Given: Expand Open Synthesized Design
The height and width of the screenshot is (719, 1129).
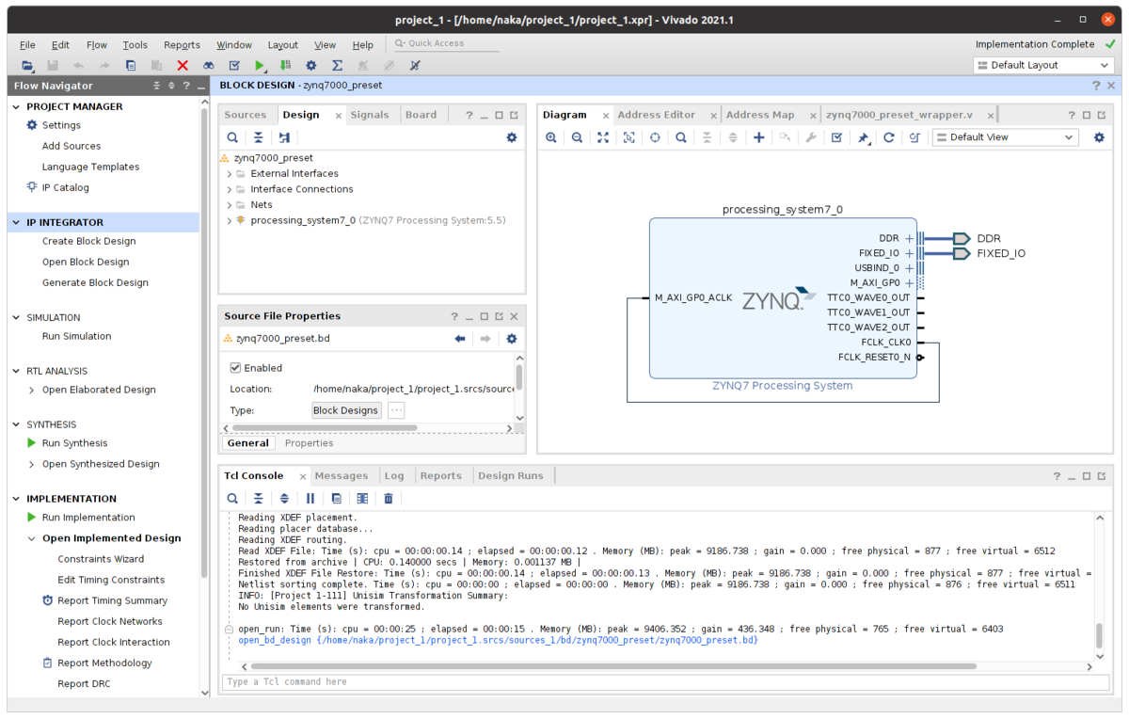Looking at the screenshot, I should pos(31,464).
